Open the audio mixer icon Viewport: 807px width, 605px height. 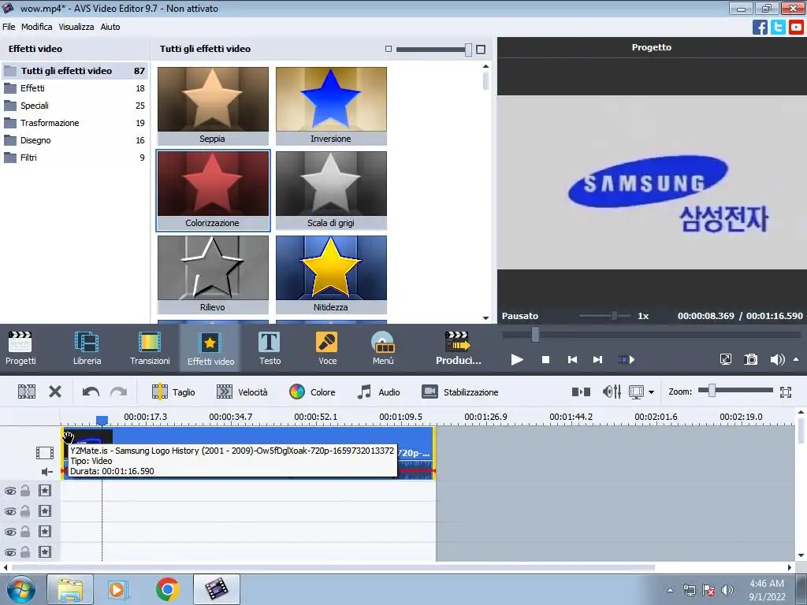pyautogui.click(x=612, y=392)
